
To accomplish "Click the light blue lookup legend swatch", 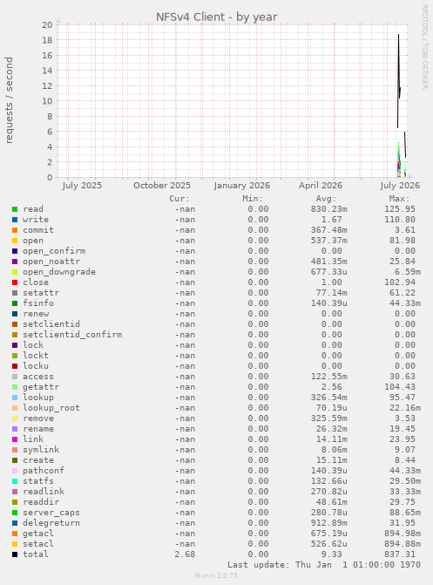I will tap(15, 398).
